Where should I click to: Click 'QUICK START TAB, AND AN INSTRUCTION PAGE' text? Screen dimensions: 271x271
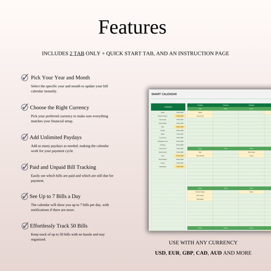167,53
